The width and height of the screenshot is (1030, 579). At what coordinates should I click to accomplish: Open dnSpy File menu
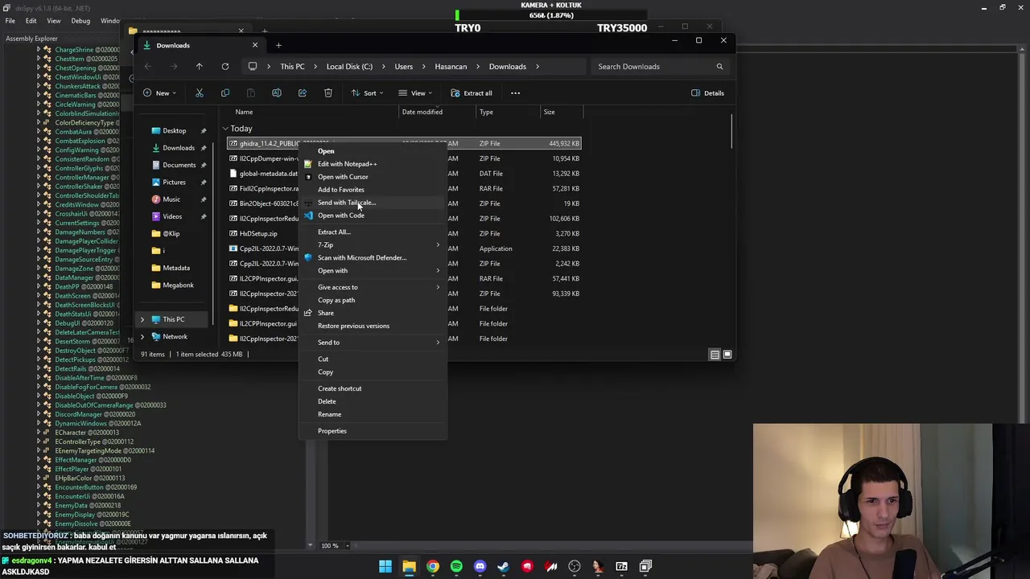(10, 21)
